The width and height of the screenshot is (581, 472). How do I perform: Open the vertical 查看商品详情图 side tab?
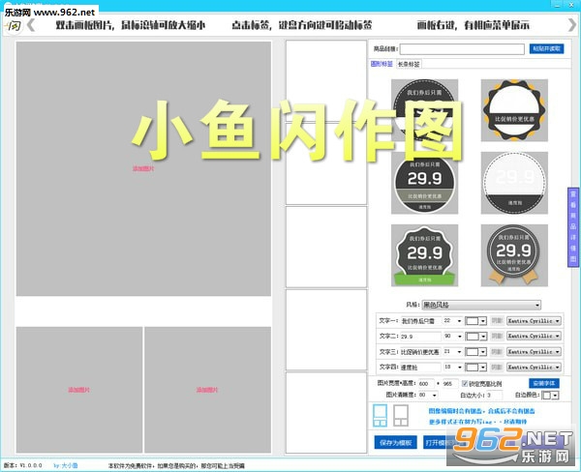573,226
